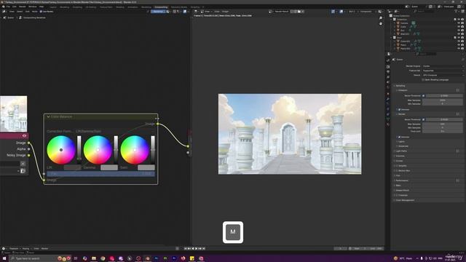Open File Explorer from taskbar
The height and width of the screenshot is (262, 466).
coord(94,258)
